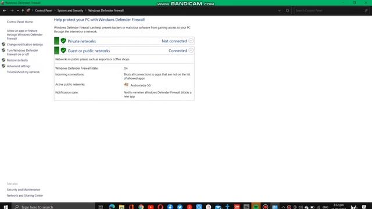Collapse the Guest or public networks chevron
Screen dimensions: 372x209
191,51
